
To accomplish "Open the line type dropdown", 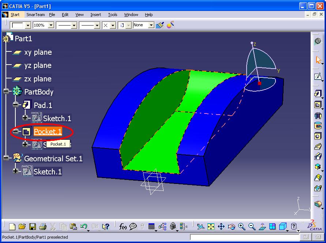I will pos(97,25).
